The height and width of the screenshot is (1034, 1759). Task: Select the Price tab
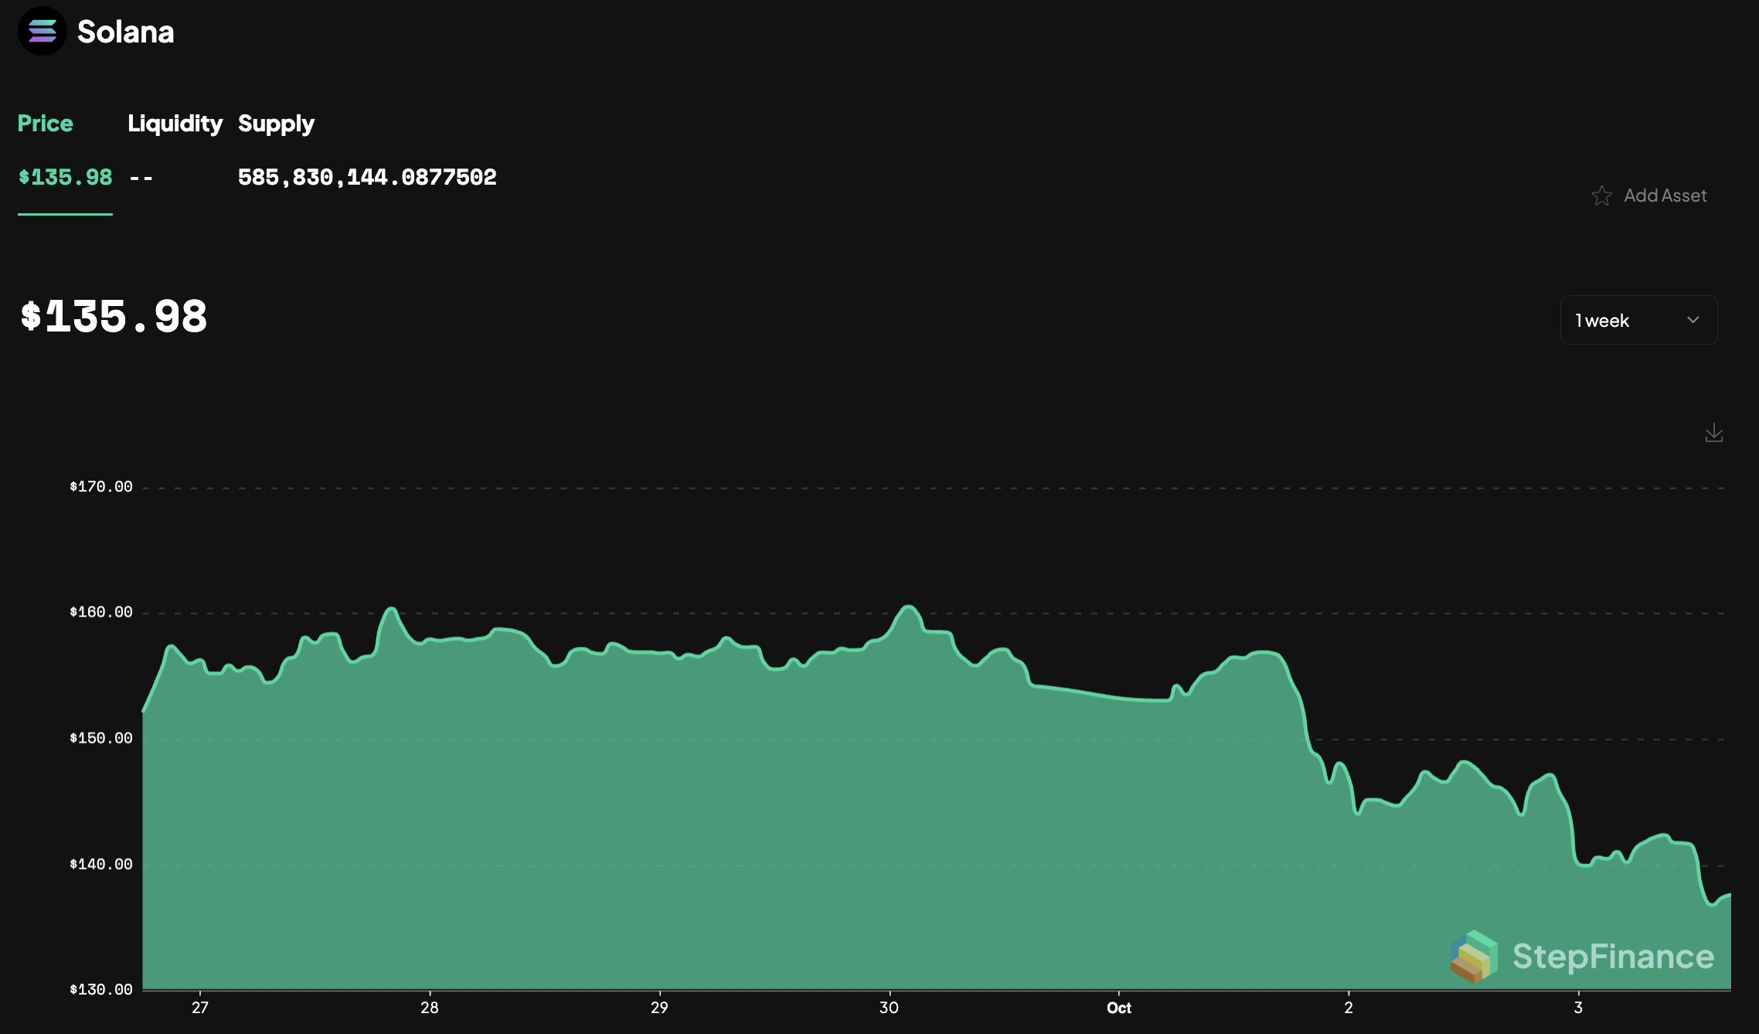pos(45,124)
